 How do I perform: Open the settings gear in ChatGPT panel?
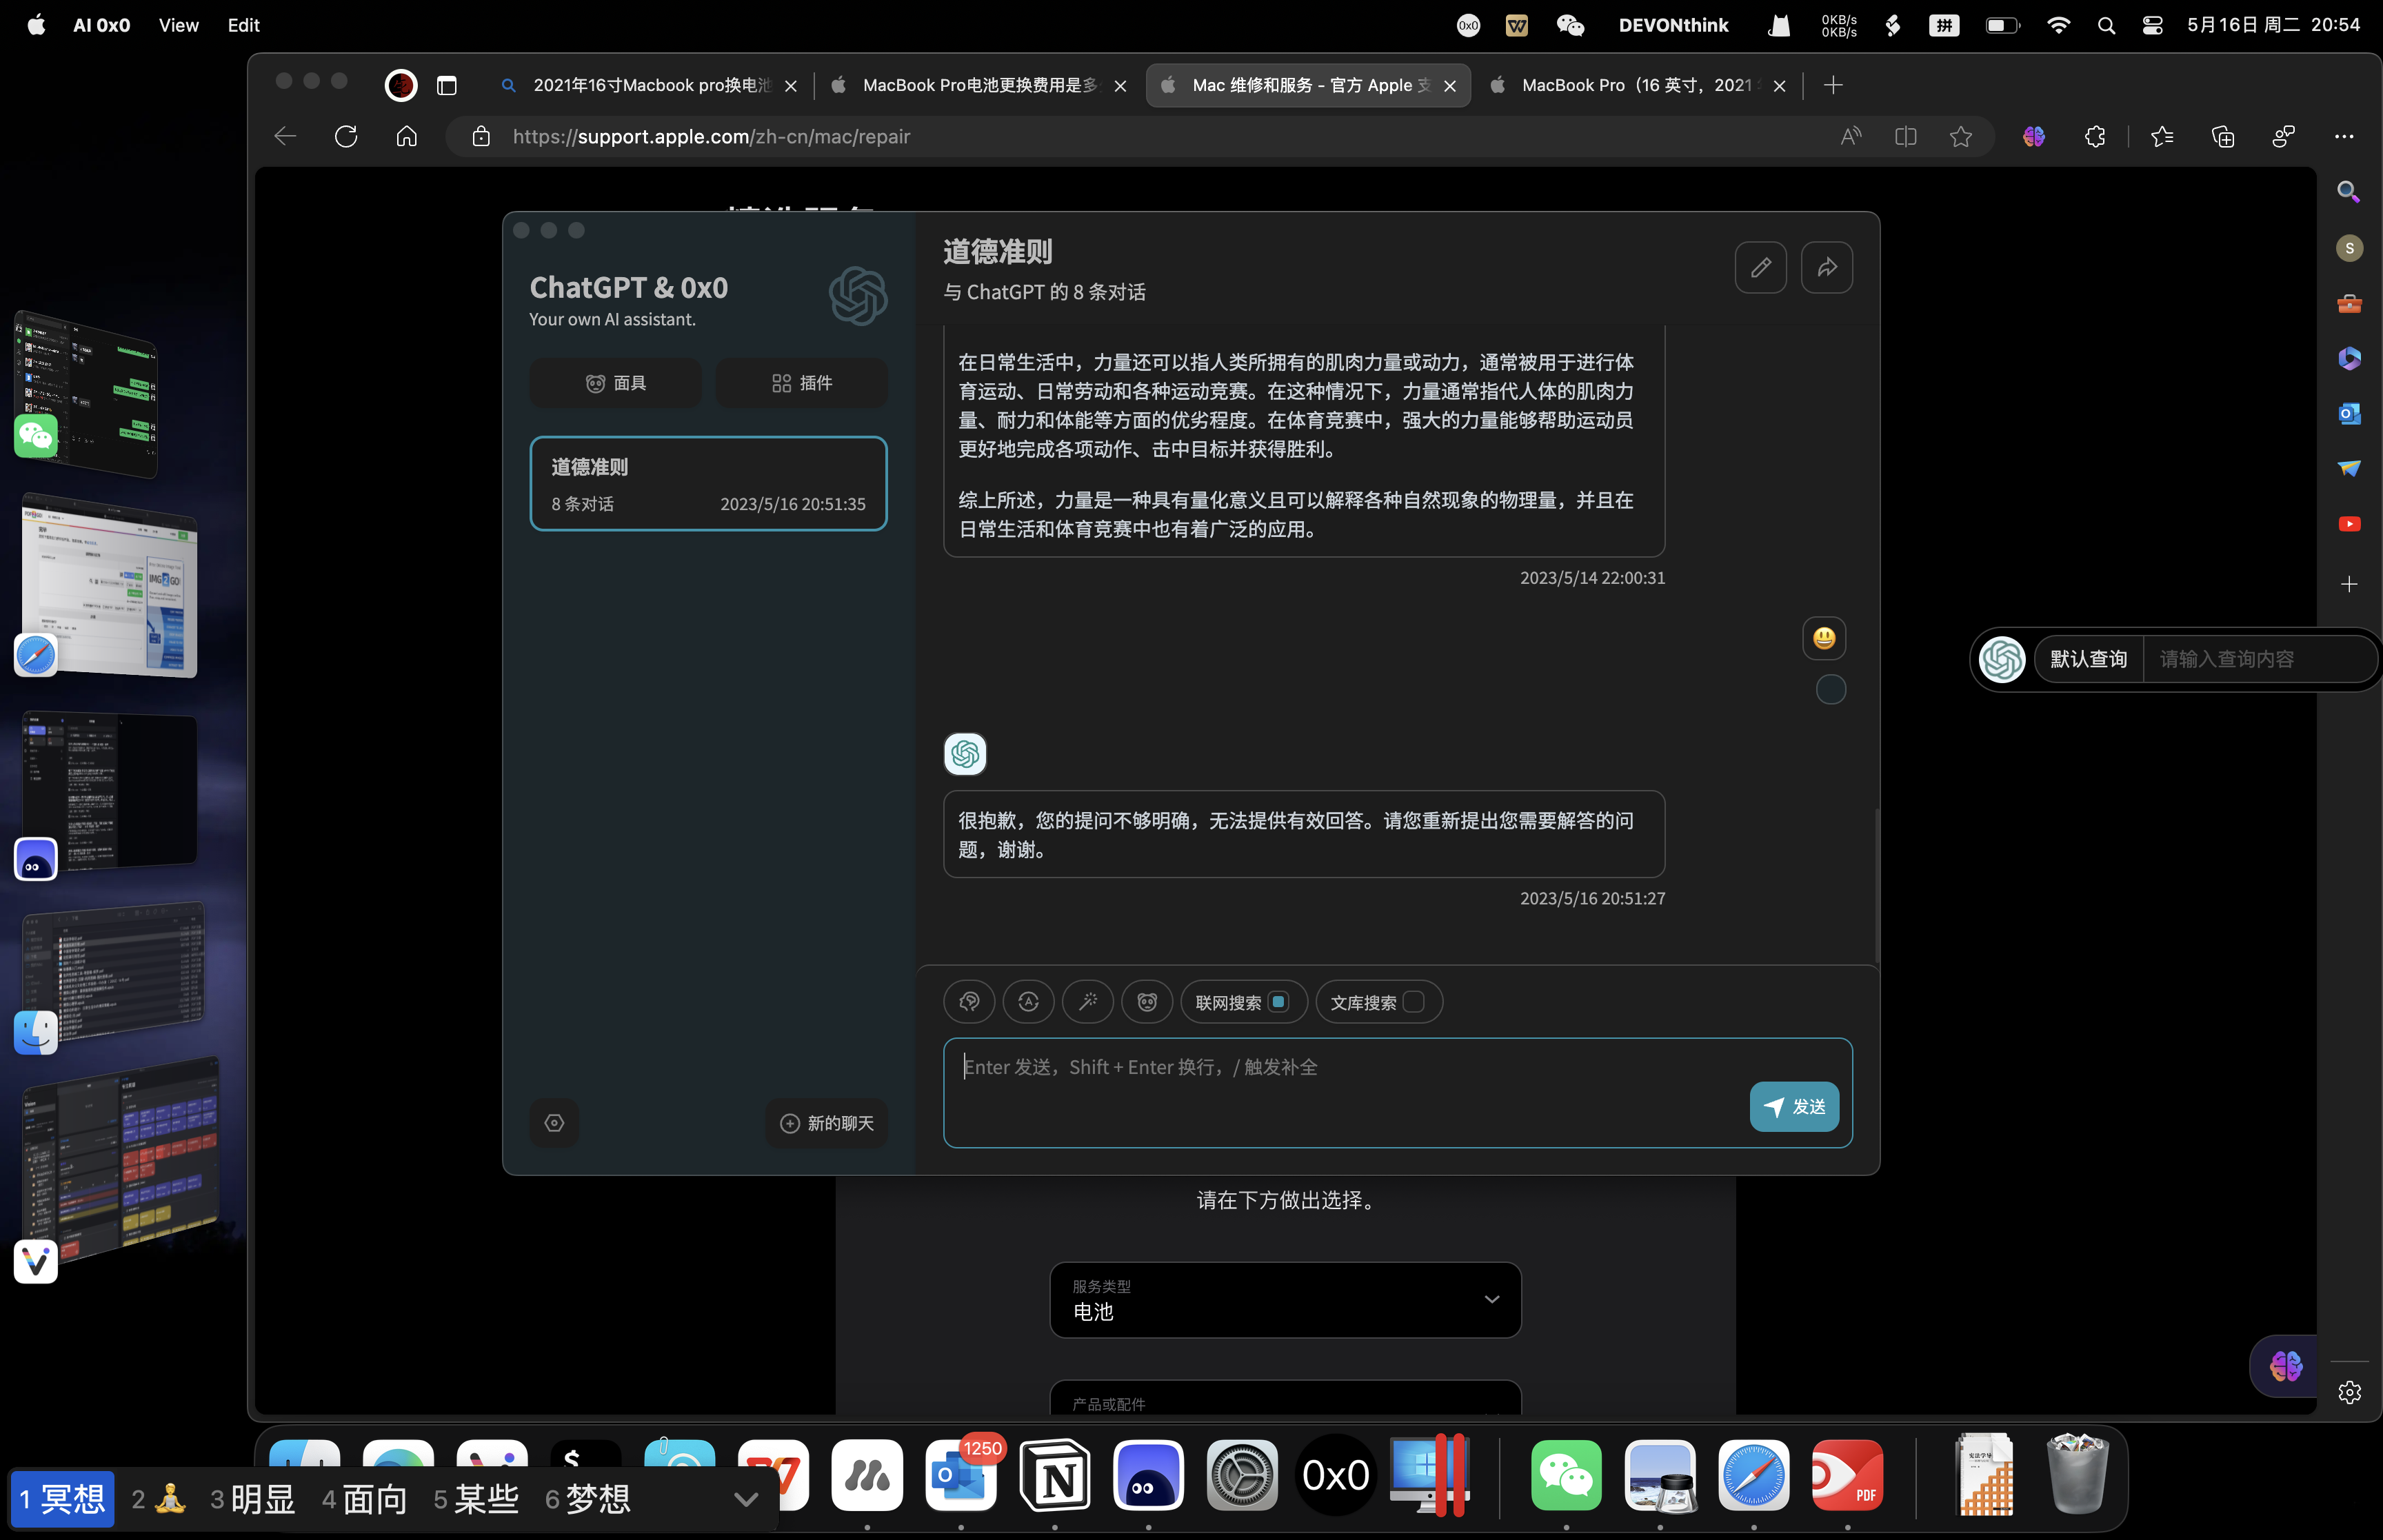(x=555, y=1123)
